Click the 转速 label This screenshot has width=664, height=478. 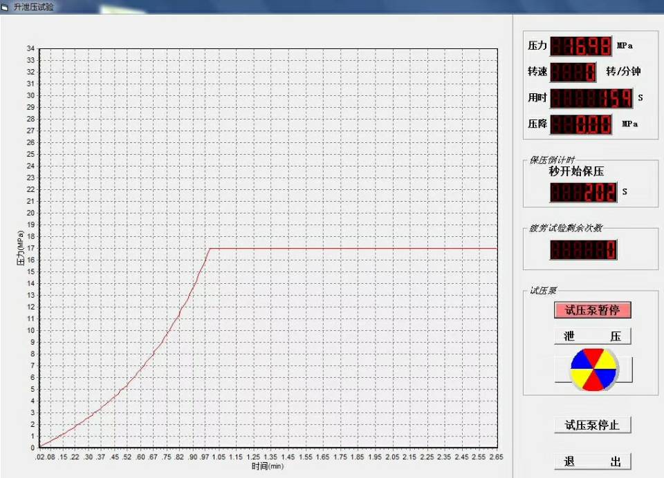(537, 71)
